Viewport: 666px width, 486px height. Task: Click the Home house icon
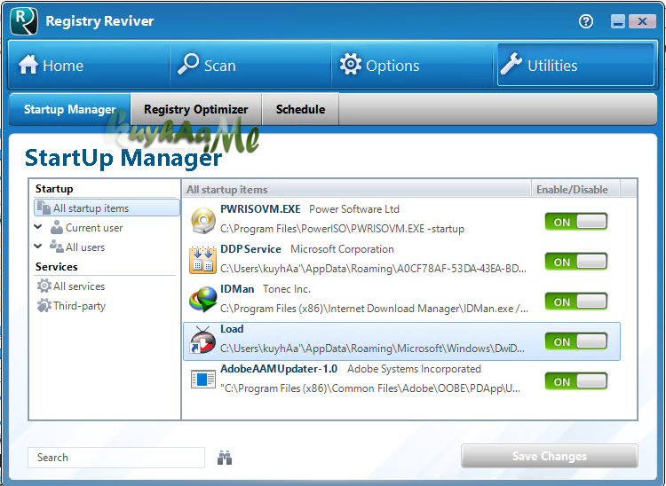click(x=28, y=65)
